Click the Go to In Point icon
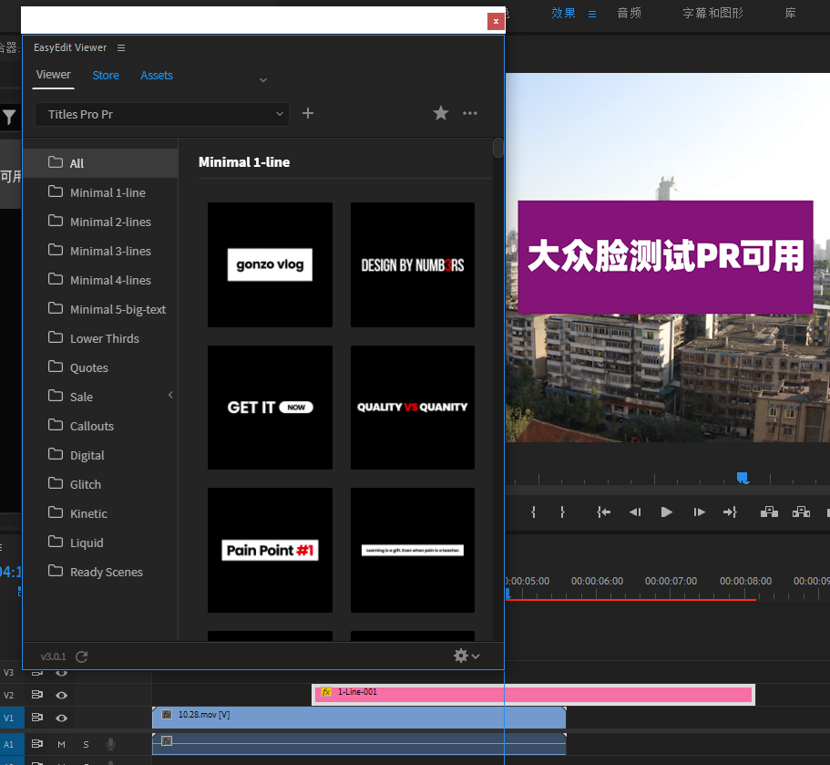 (x=603, y=512)
